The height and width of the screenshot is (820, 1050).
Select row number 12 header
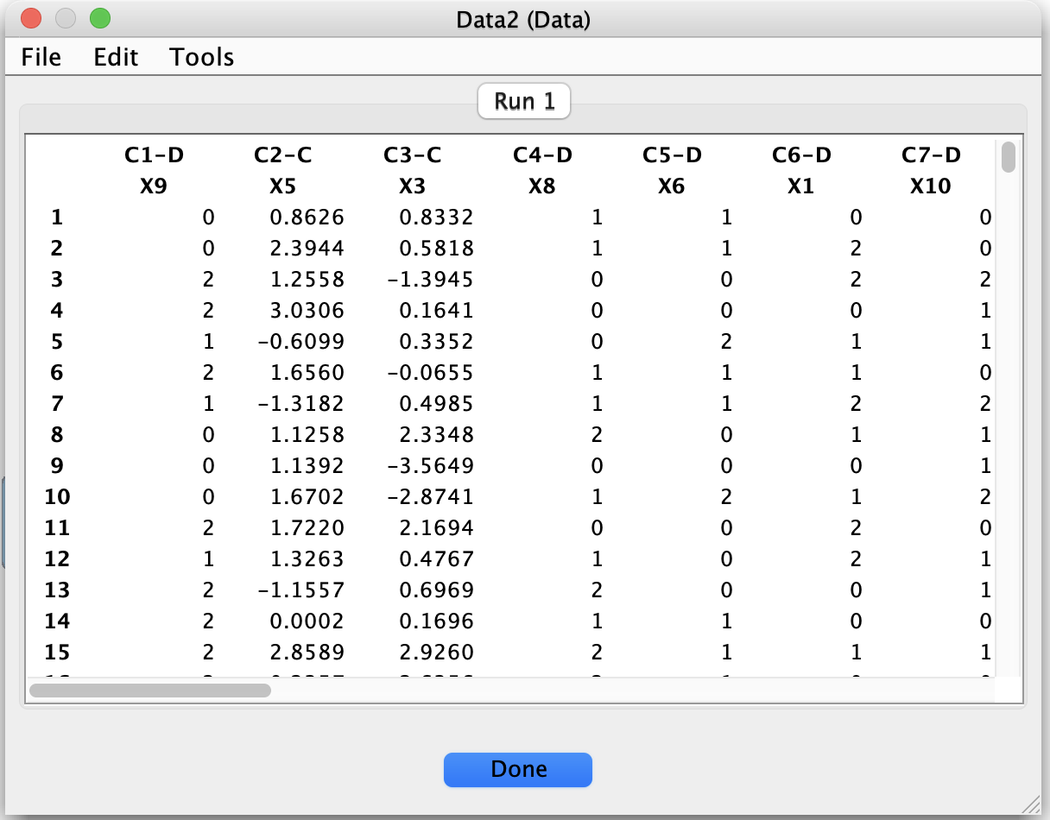[x=58, y=559]
